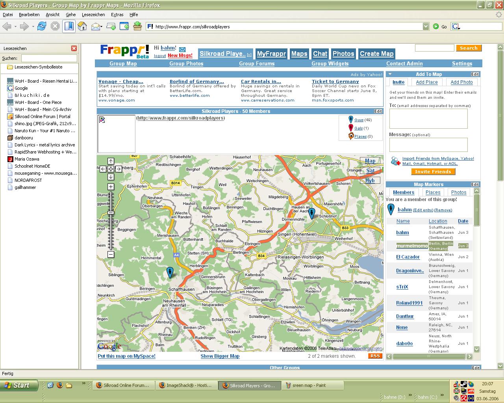Select the Photos tab in Map Markers

point(459,192)
